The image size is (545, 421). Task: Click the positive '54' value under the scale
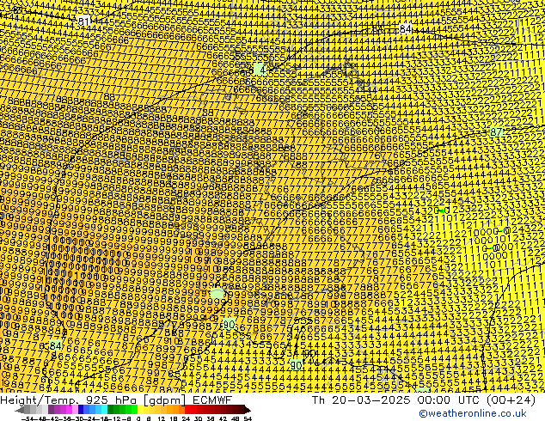click(x=248, y=418)
